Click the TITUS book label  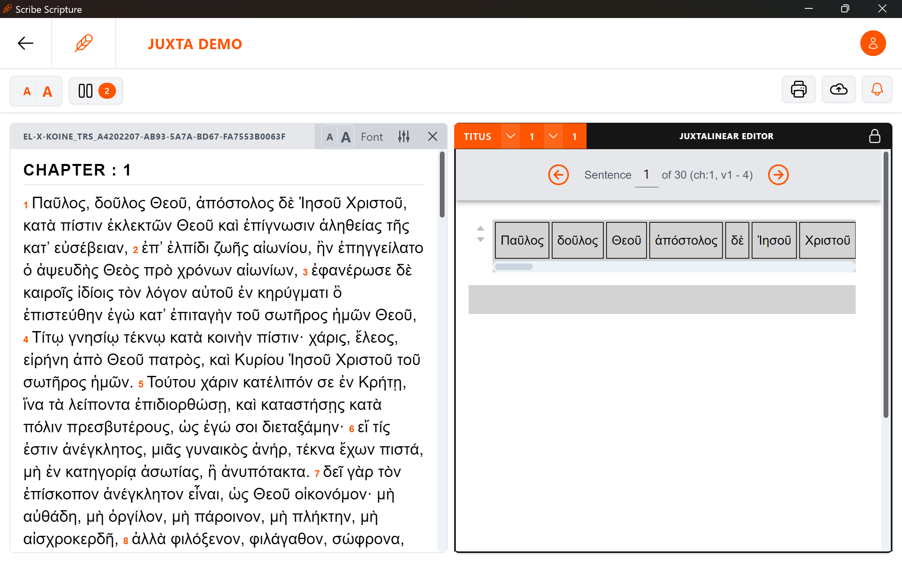tap(477, 136)
